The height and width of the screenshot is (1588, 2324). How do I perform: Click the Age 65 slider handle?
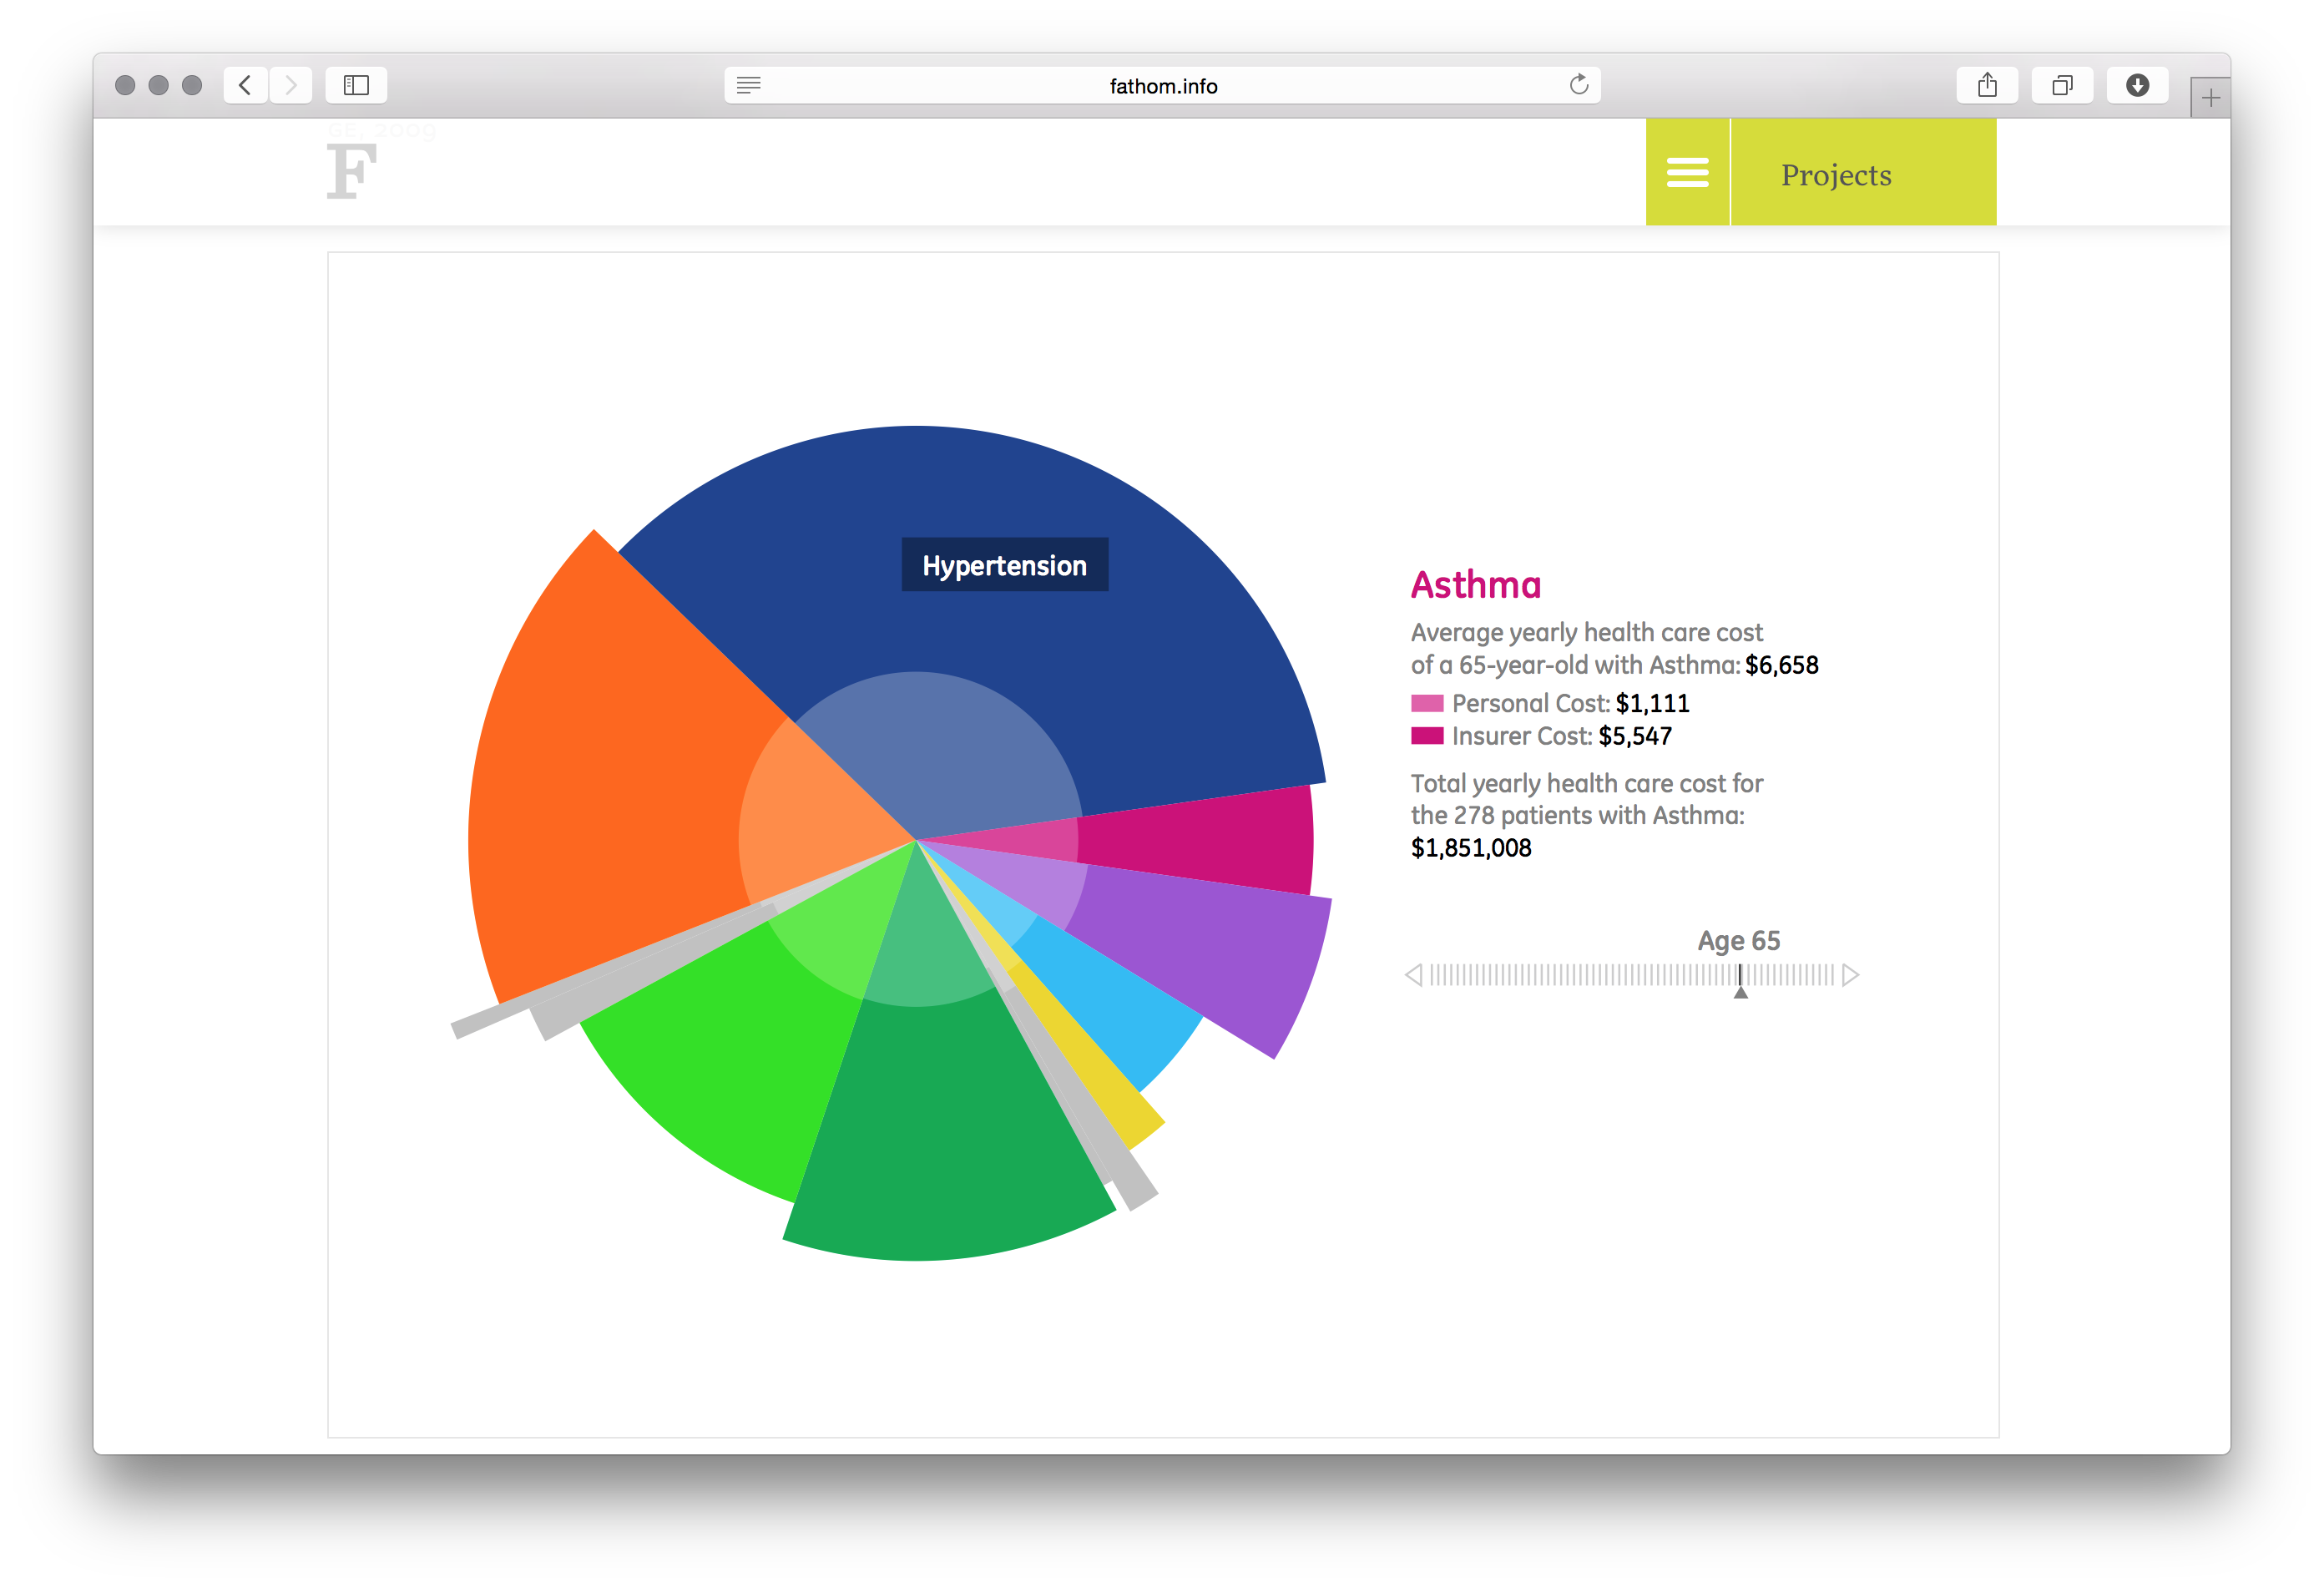click(x=1740, y=981)
